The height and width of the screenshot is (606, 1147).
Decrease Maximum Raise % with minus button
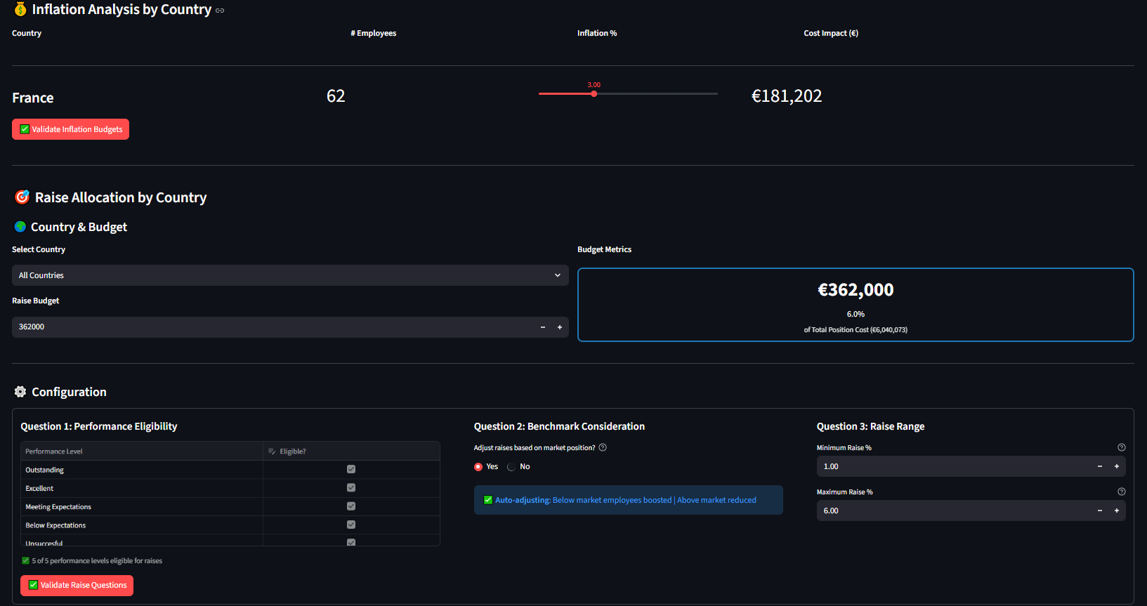[1099, 511]
